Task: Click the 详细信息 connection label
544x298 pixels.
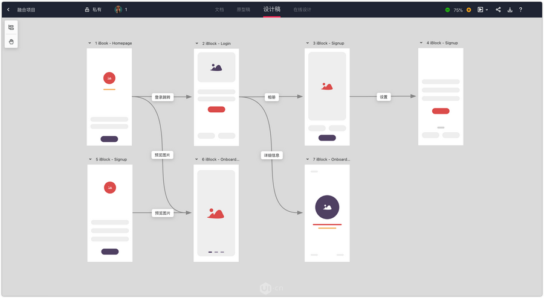Action: pos(271,156)
